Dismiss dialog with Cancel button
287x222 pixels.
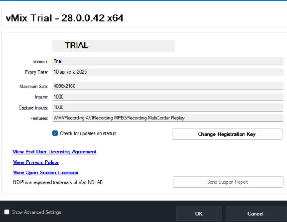[256, 214]
